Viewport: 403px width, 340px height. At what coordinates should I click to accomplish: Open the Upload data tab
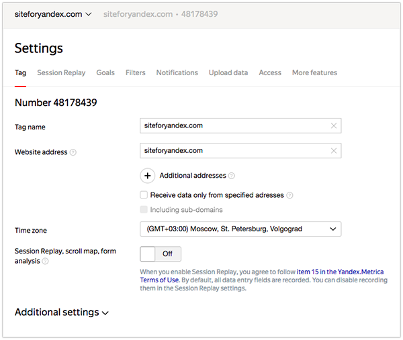tap(228, 72)
